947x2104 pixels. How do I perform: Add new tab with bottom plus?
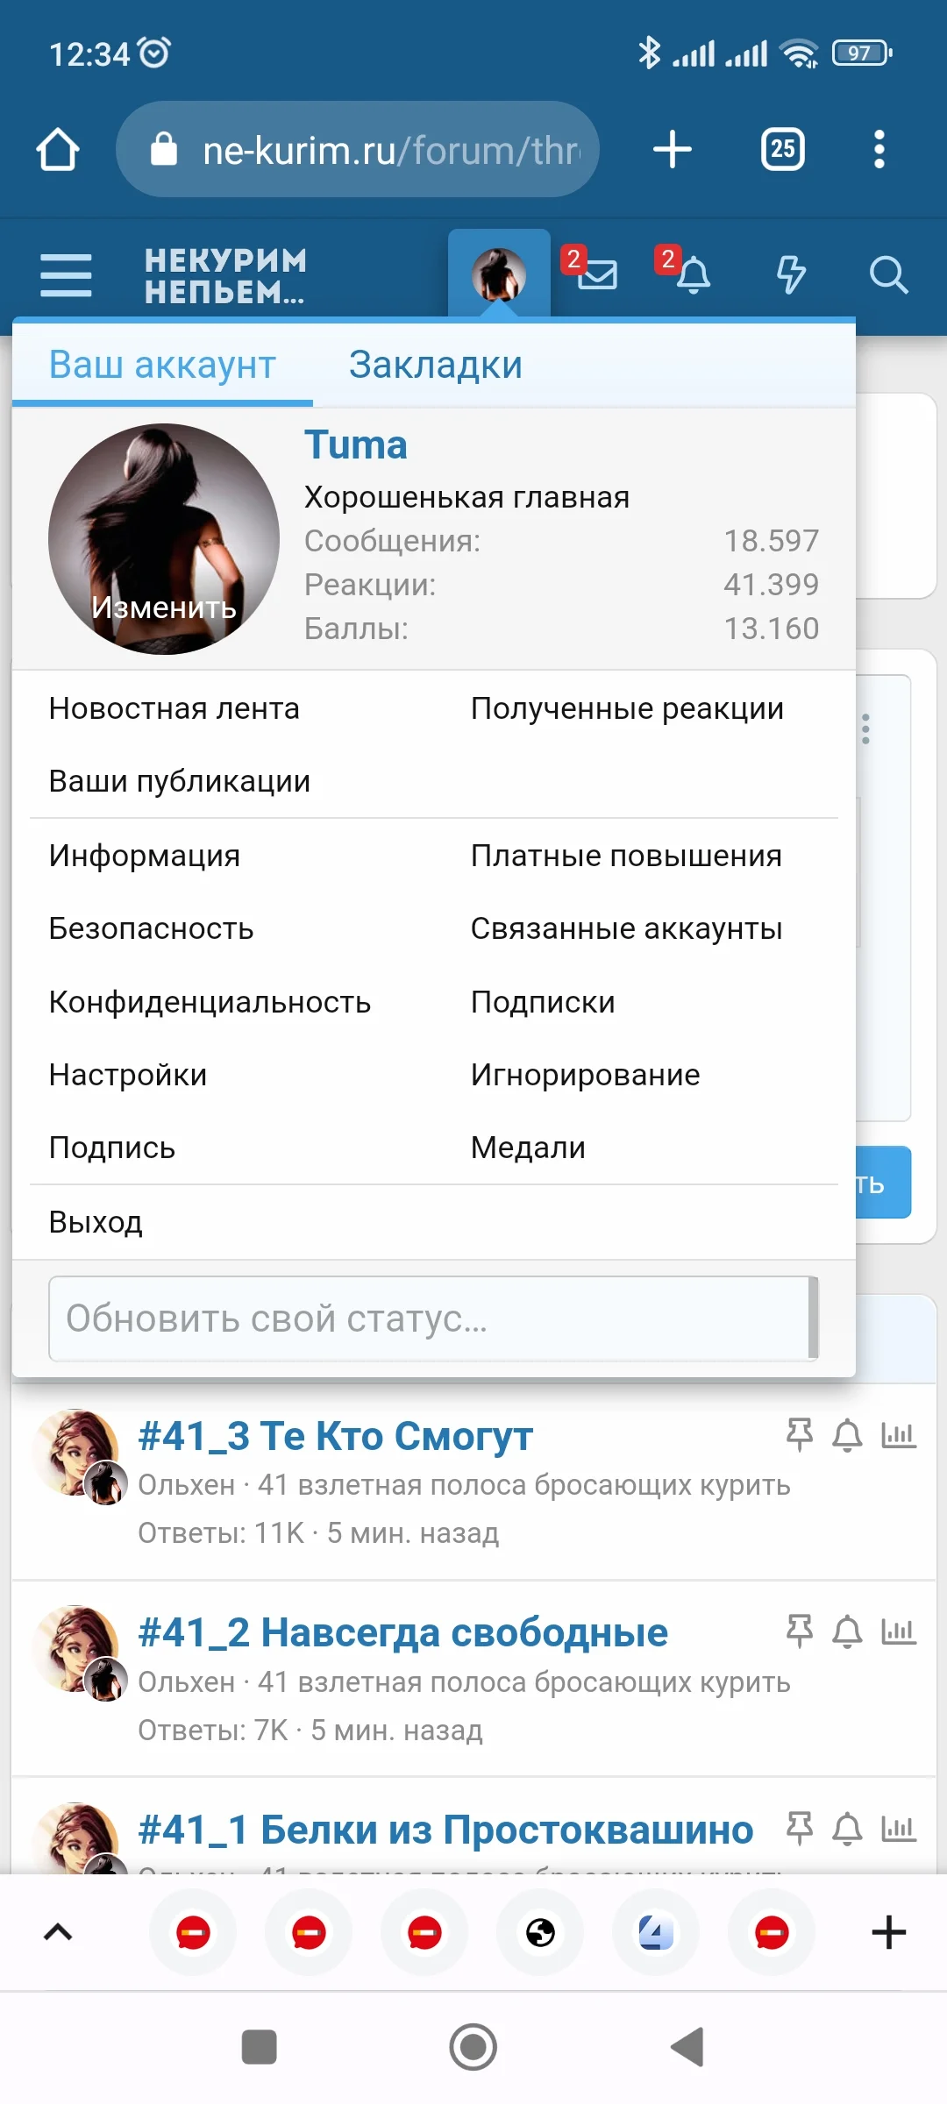pos(888,1932)
